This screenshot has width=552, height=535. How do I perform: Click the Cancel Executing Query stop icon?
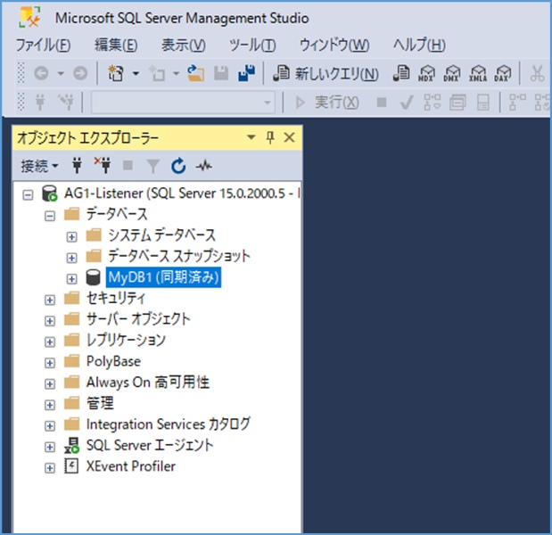click(382, 103)
